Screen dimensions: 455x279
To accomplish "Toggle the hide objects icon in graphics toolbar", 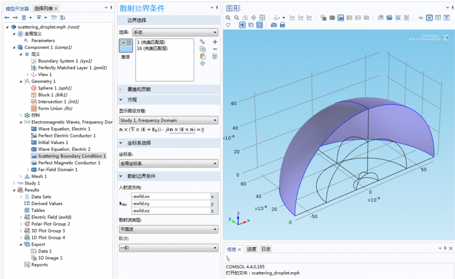I will 420,18.
